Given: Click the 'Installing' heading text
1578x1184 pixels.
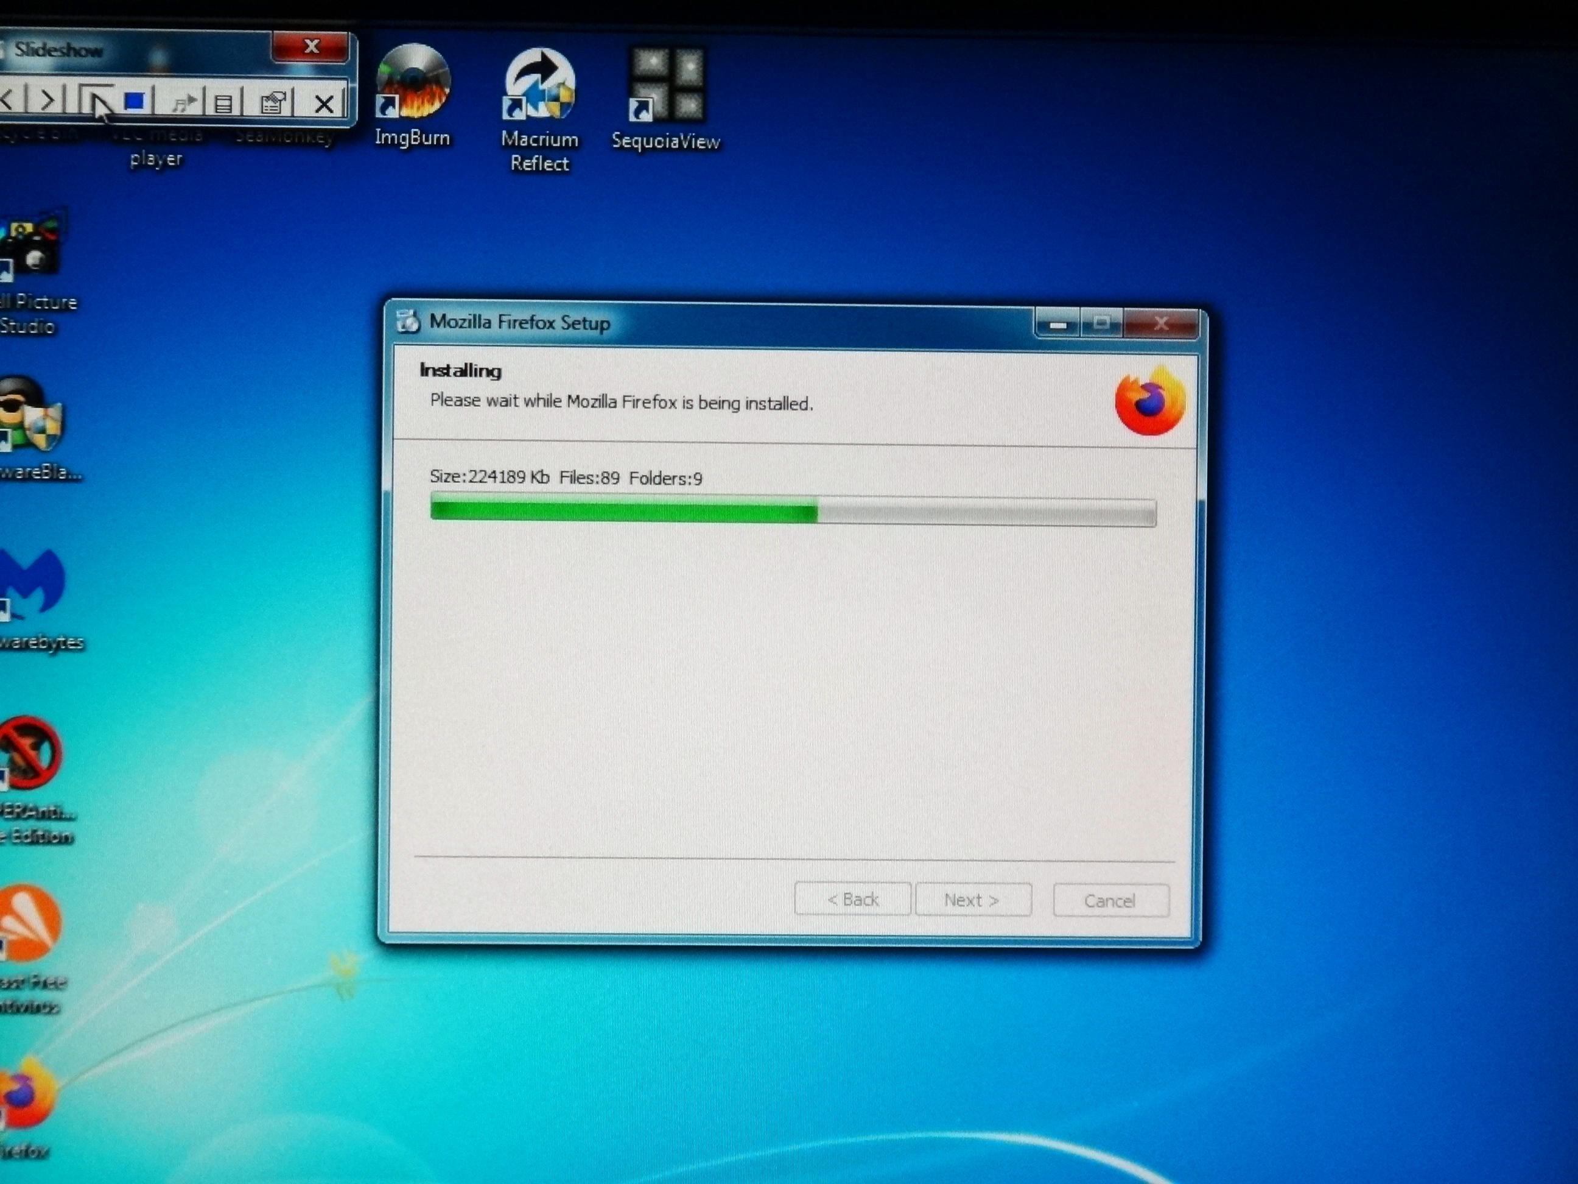Looking at the screenshot, I should coord(460,370).
